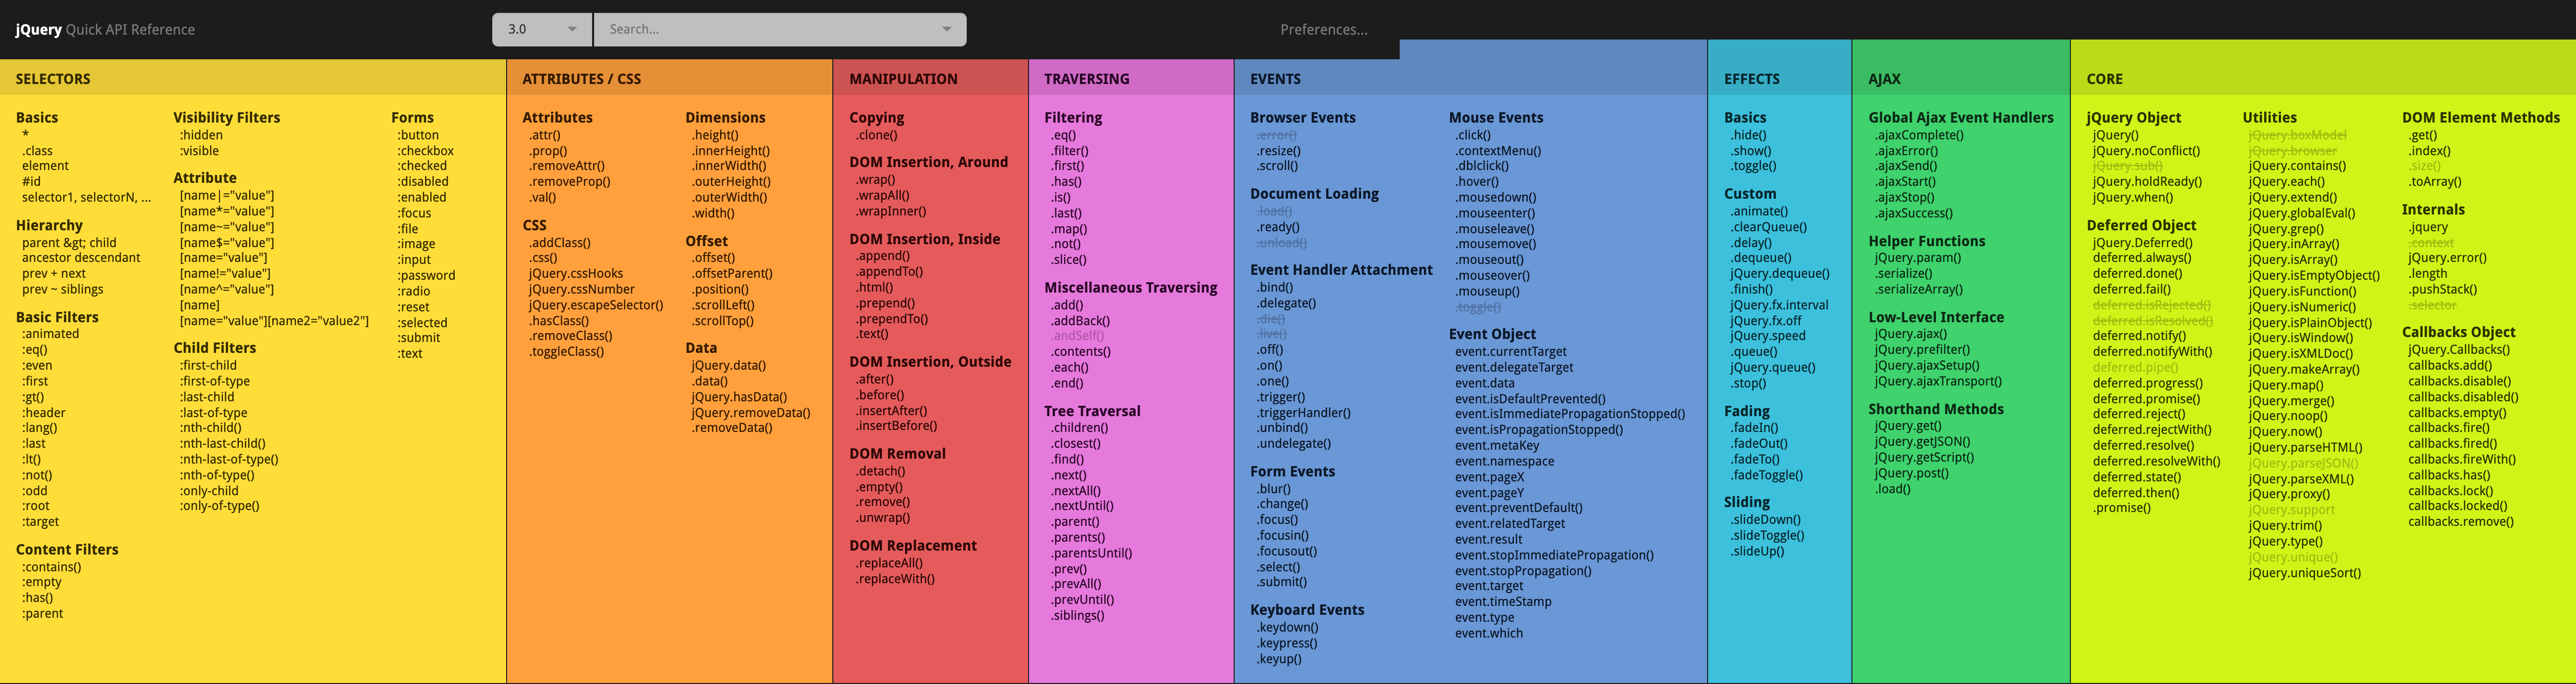The image size is (2576, 684).
Task: Open the jQuery.fx.interval entry
Action: (1779, 305)
